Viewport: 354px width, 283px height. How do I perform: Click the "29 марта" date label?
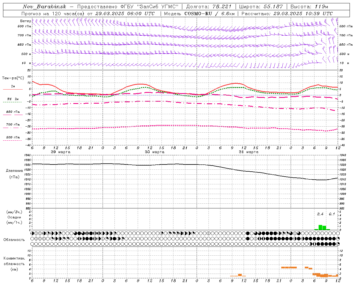pos(61,152)
